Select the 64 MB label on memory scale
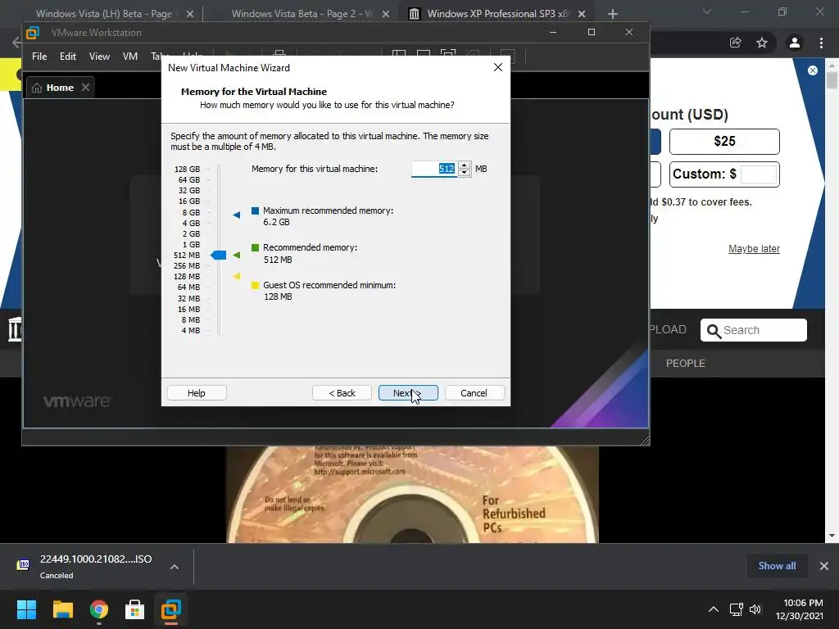Viewport: 839px width, 629px height. point(189,287)
